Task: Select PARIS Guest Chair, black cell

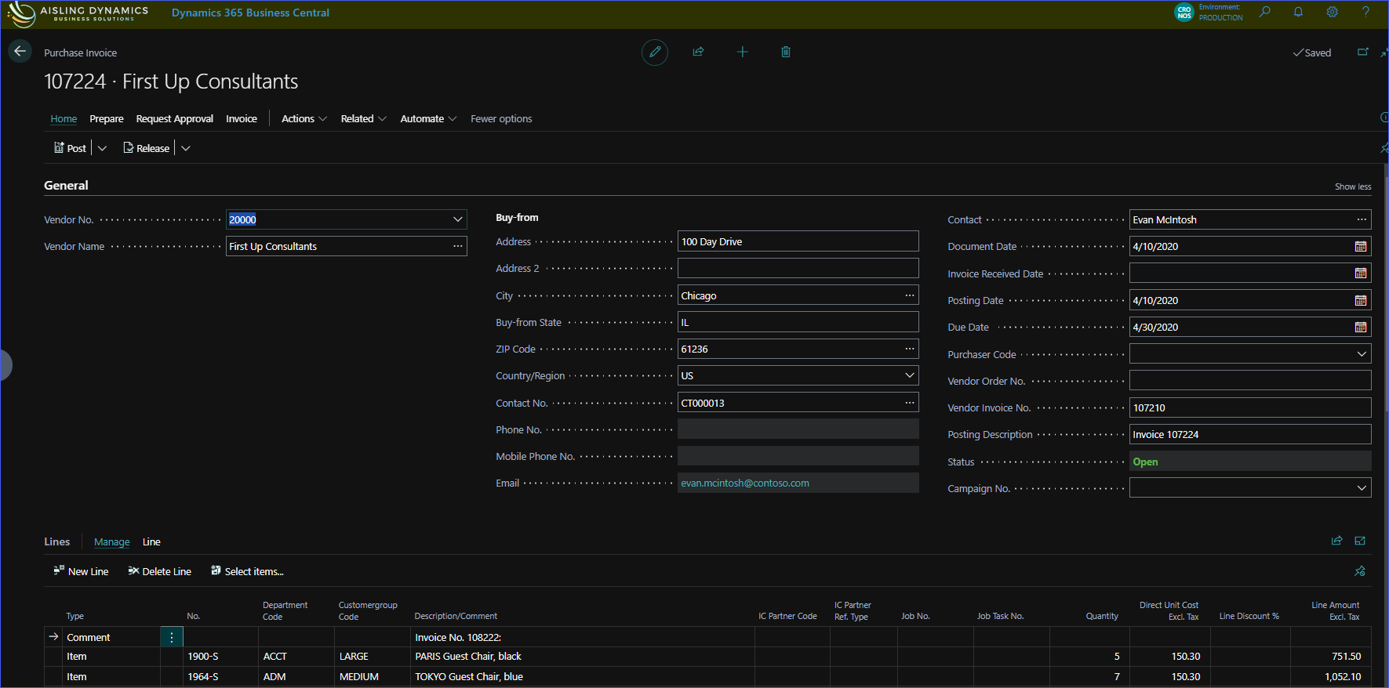Action: [x=582, y=657]
